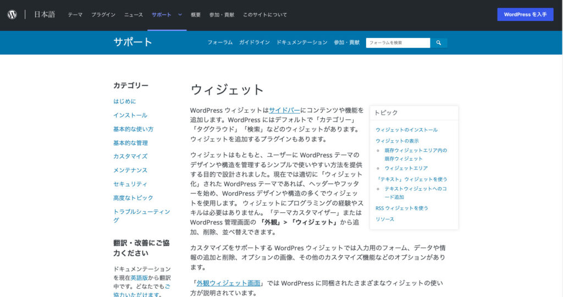Jump to リソース topic
The width and height of the screenshot is (563, 297).
tap(385, 219)
